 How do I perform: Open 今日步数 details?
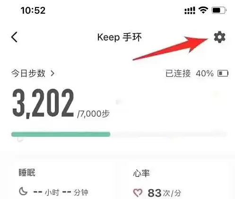(x=28, y=73)
